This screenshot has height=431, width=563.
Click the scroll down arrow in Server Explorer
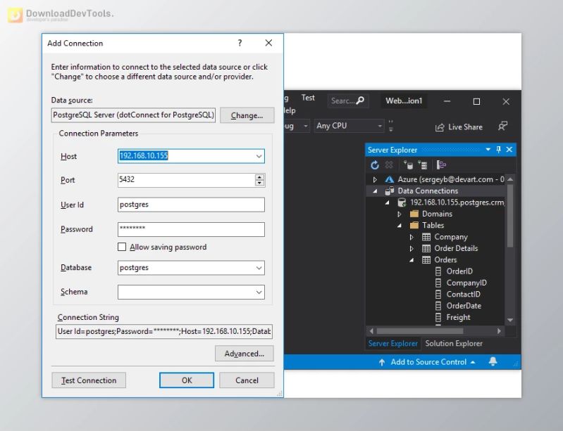click(510, 320)
